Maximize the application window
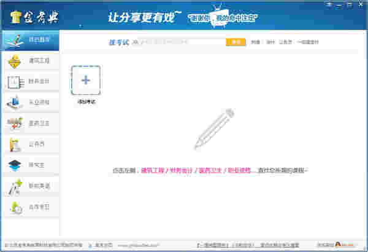The height and width of the screenshot is (252, 368). (x=350, y=4)
